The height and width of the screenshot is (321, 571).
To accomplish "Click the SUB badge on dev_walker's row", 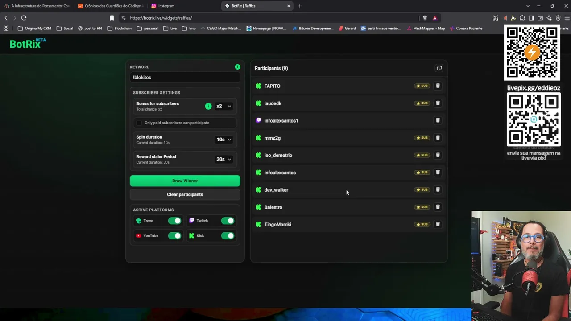I will (x=422, y=189).
